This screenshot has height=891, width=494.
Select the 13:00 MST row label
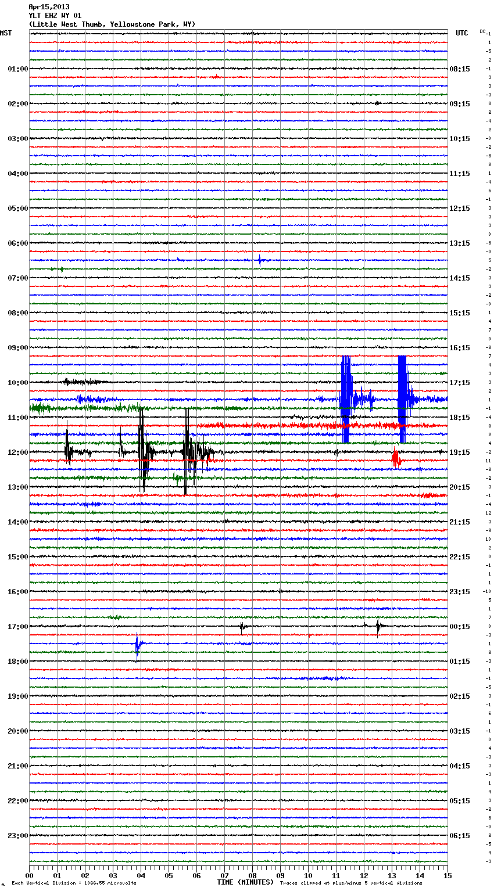18,487
